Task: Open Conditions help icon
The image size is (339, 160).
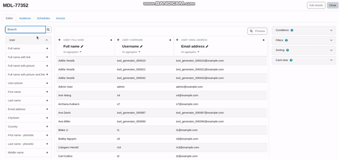Action: click(292, 30)
